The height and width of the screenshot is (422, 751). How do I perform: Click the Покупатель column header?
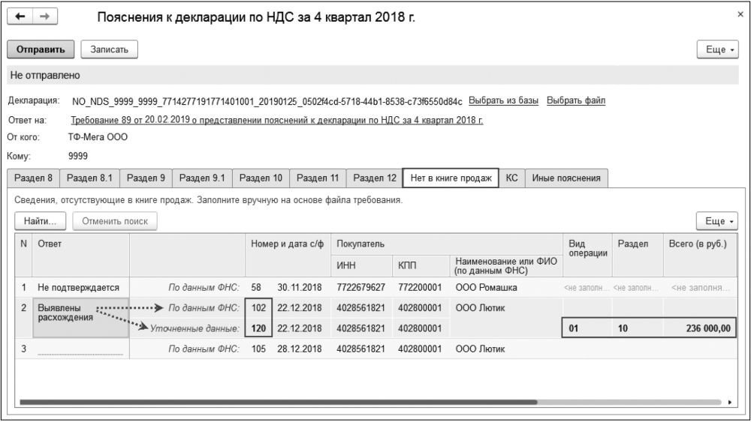(446, 244)
